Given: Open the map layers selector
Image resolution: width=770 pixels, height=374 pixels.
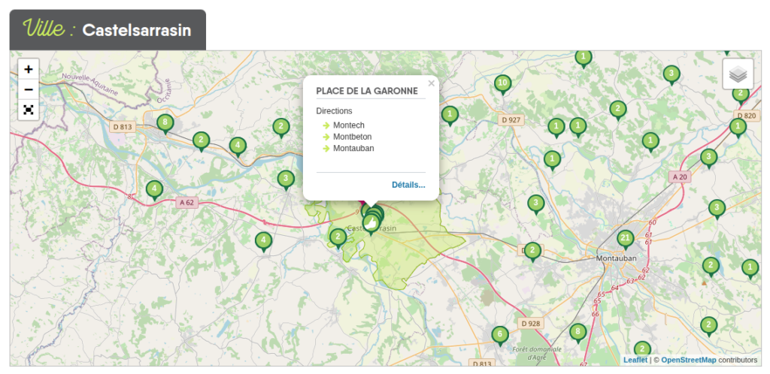Looking at the screenshot, I should click(x=738, y=74).
